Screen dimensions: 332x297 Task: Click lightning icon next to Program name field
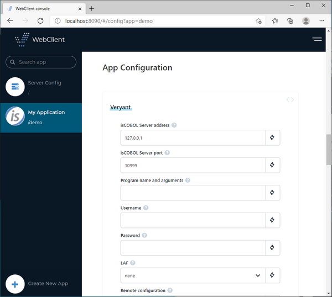click(272, 193)
